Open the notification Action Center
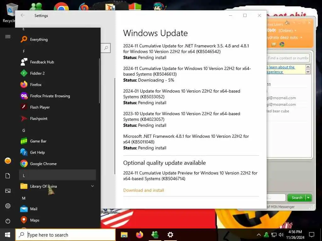Screen dimensions: 322x241 click(312, 235)
